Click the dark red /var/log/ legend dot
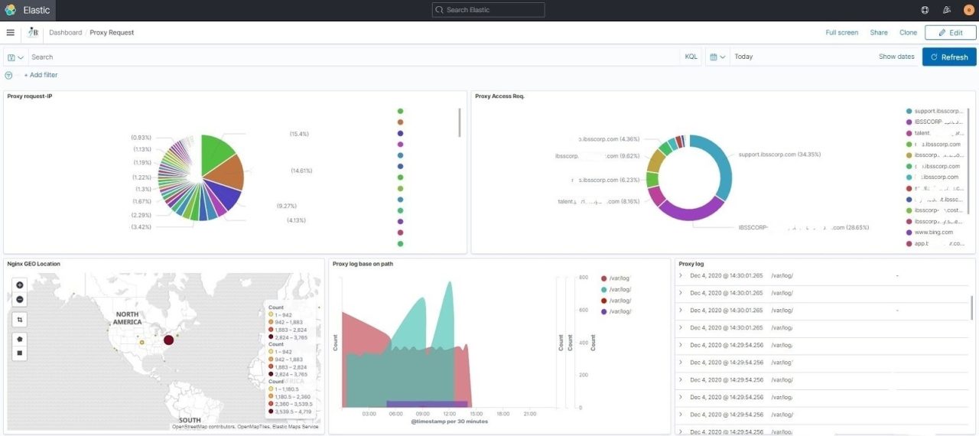 click(x=604, y=301)
